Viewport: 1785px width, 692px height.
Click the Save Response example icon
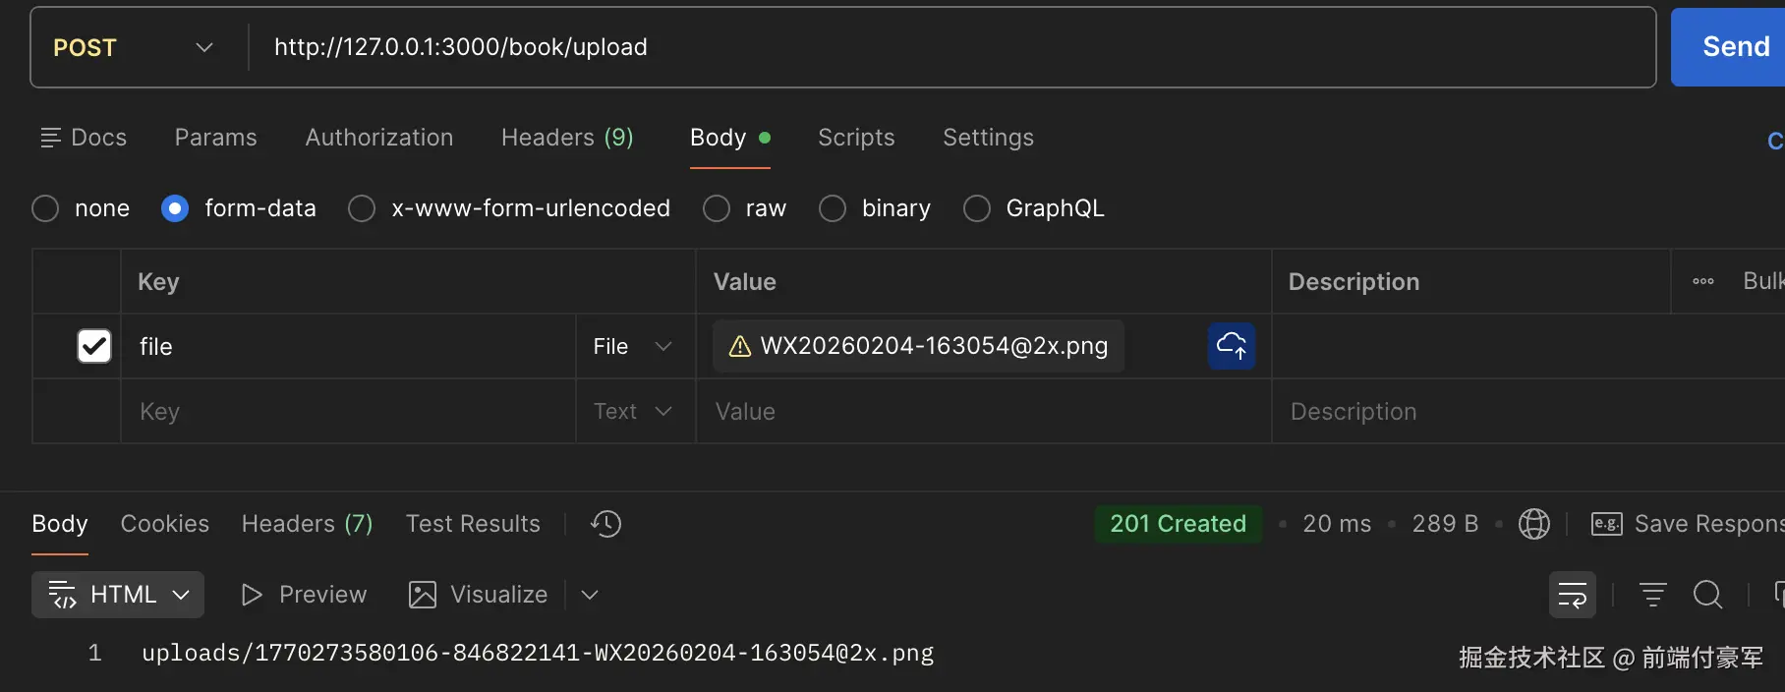(1606, 524)
